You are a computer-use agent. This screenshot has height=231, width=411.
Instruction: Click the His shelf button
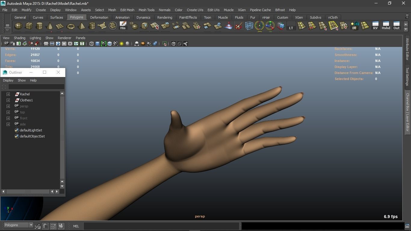[x=123, y=26]
